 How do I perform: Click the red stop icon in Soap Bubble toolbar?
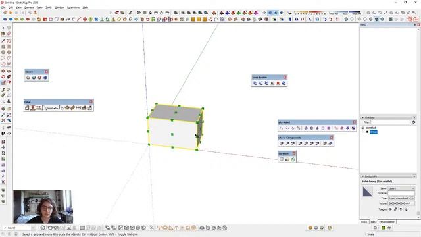point(278,84)
